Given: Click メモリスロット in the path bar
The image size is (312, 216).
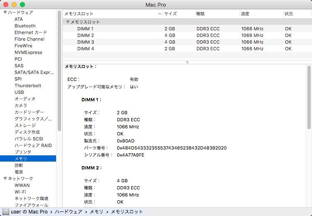Looking at the screenshot, I should pos(127,212).
